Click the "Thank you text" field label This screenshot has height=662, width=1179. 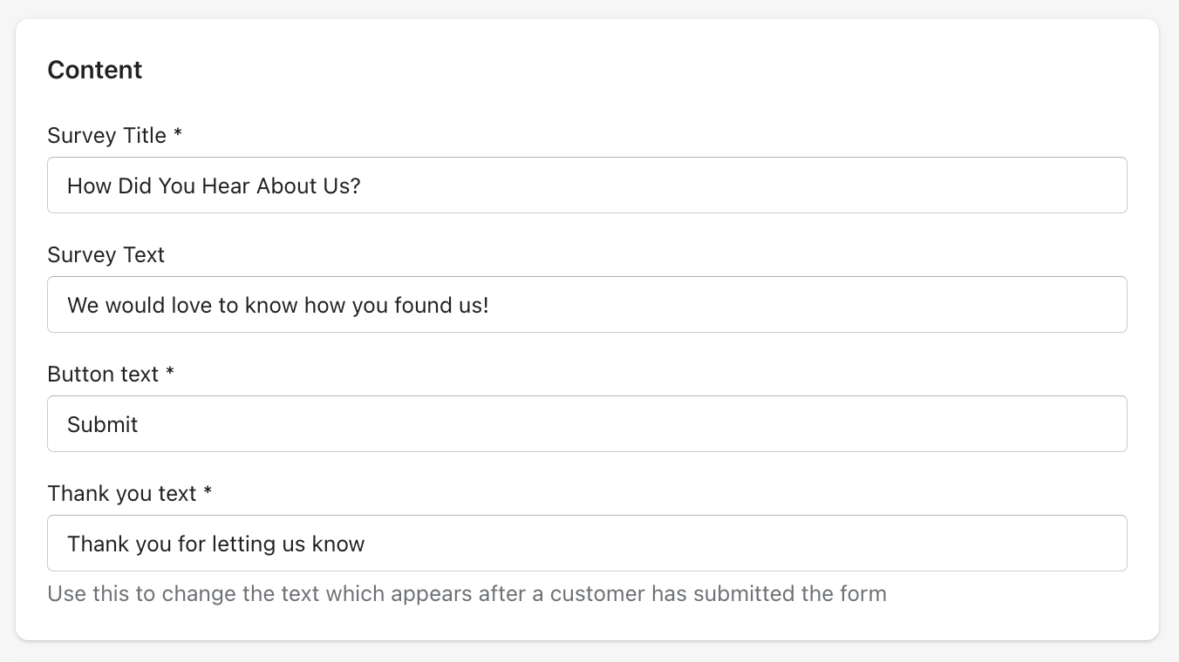pyautogui.click(x=122, y=494)
